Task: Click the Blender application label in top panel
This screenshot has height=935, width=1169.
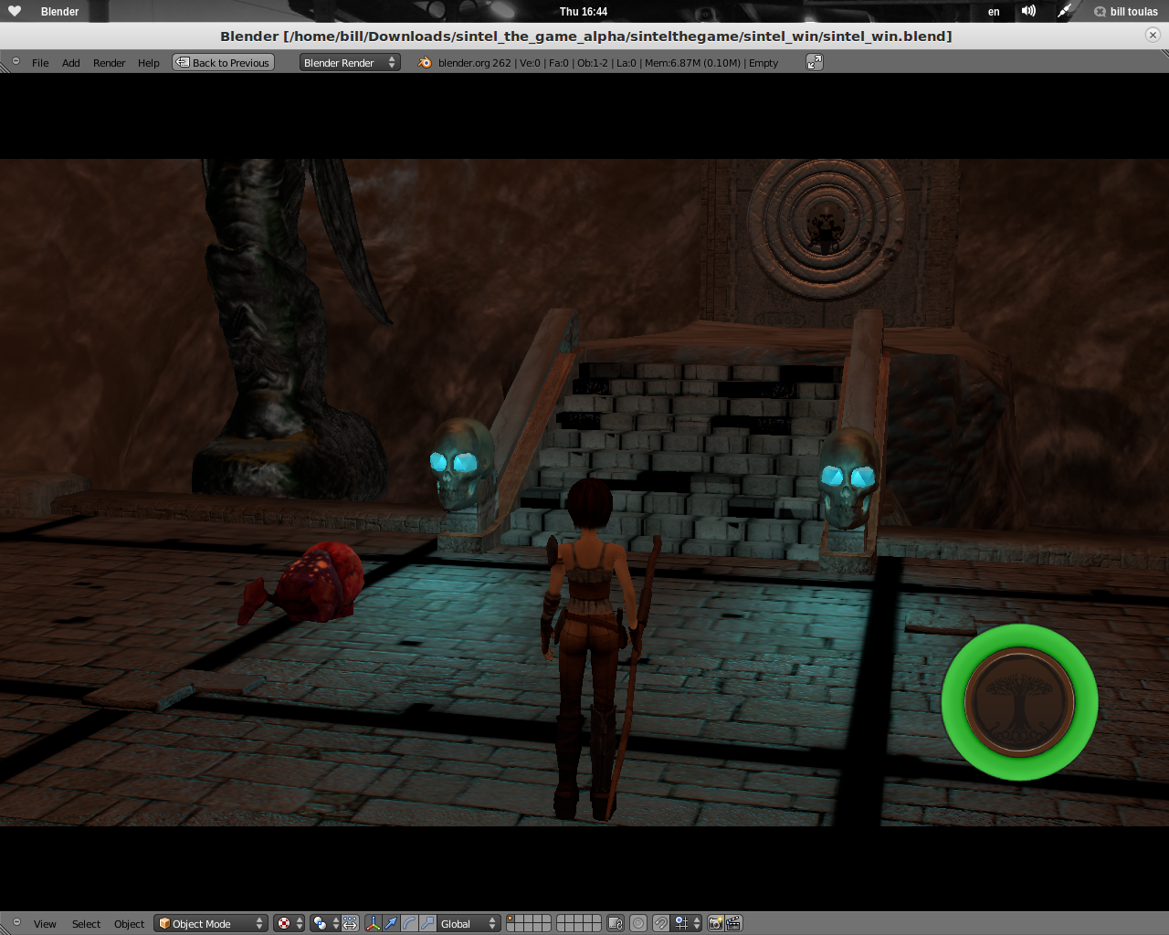Action: (x=59, y=12)
